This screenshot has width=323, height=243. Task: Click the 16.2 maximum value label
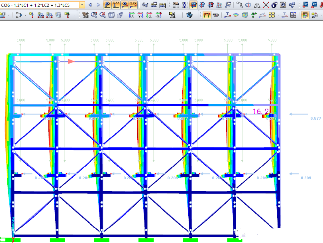coord(261,112)
